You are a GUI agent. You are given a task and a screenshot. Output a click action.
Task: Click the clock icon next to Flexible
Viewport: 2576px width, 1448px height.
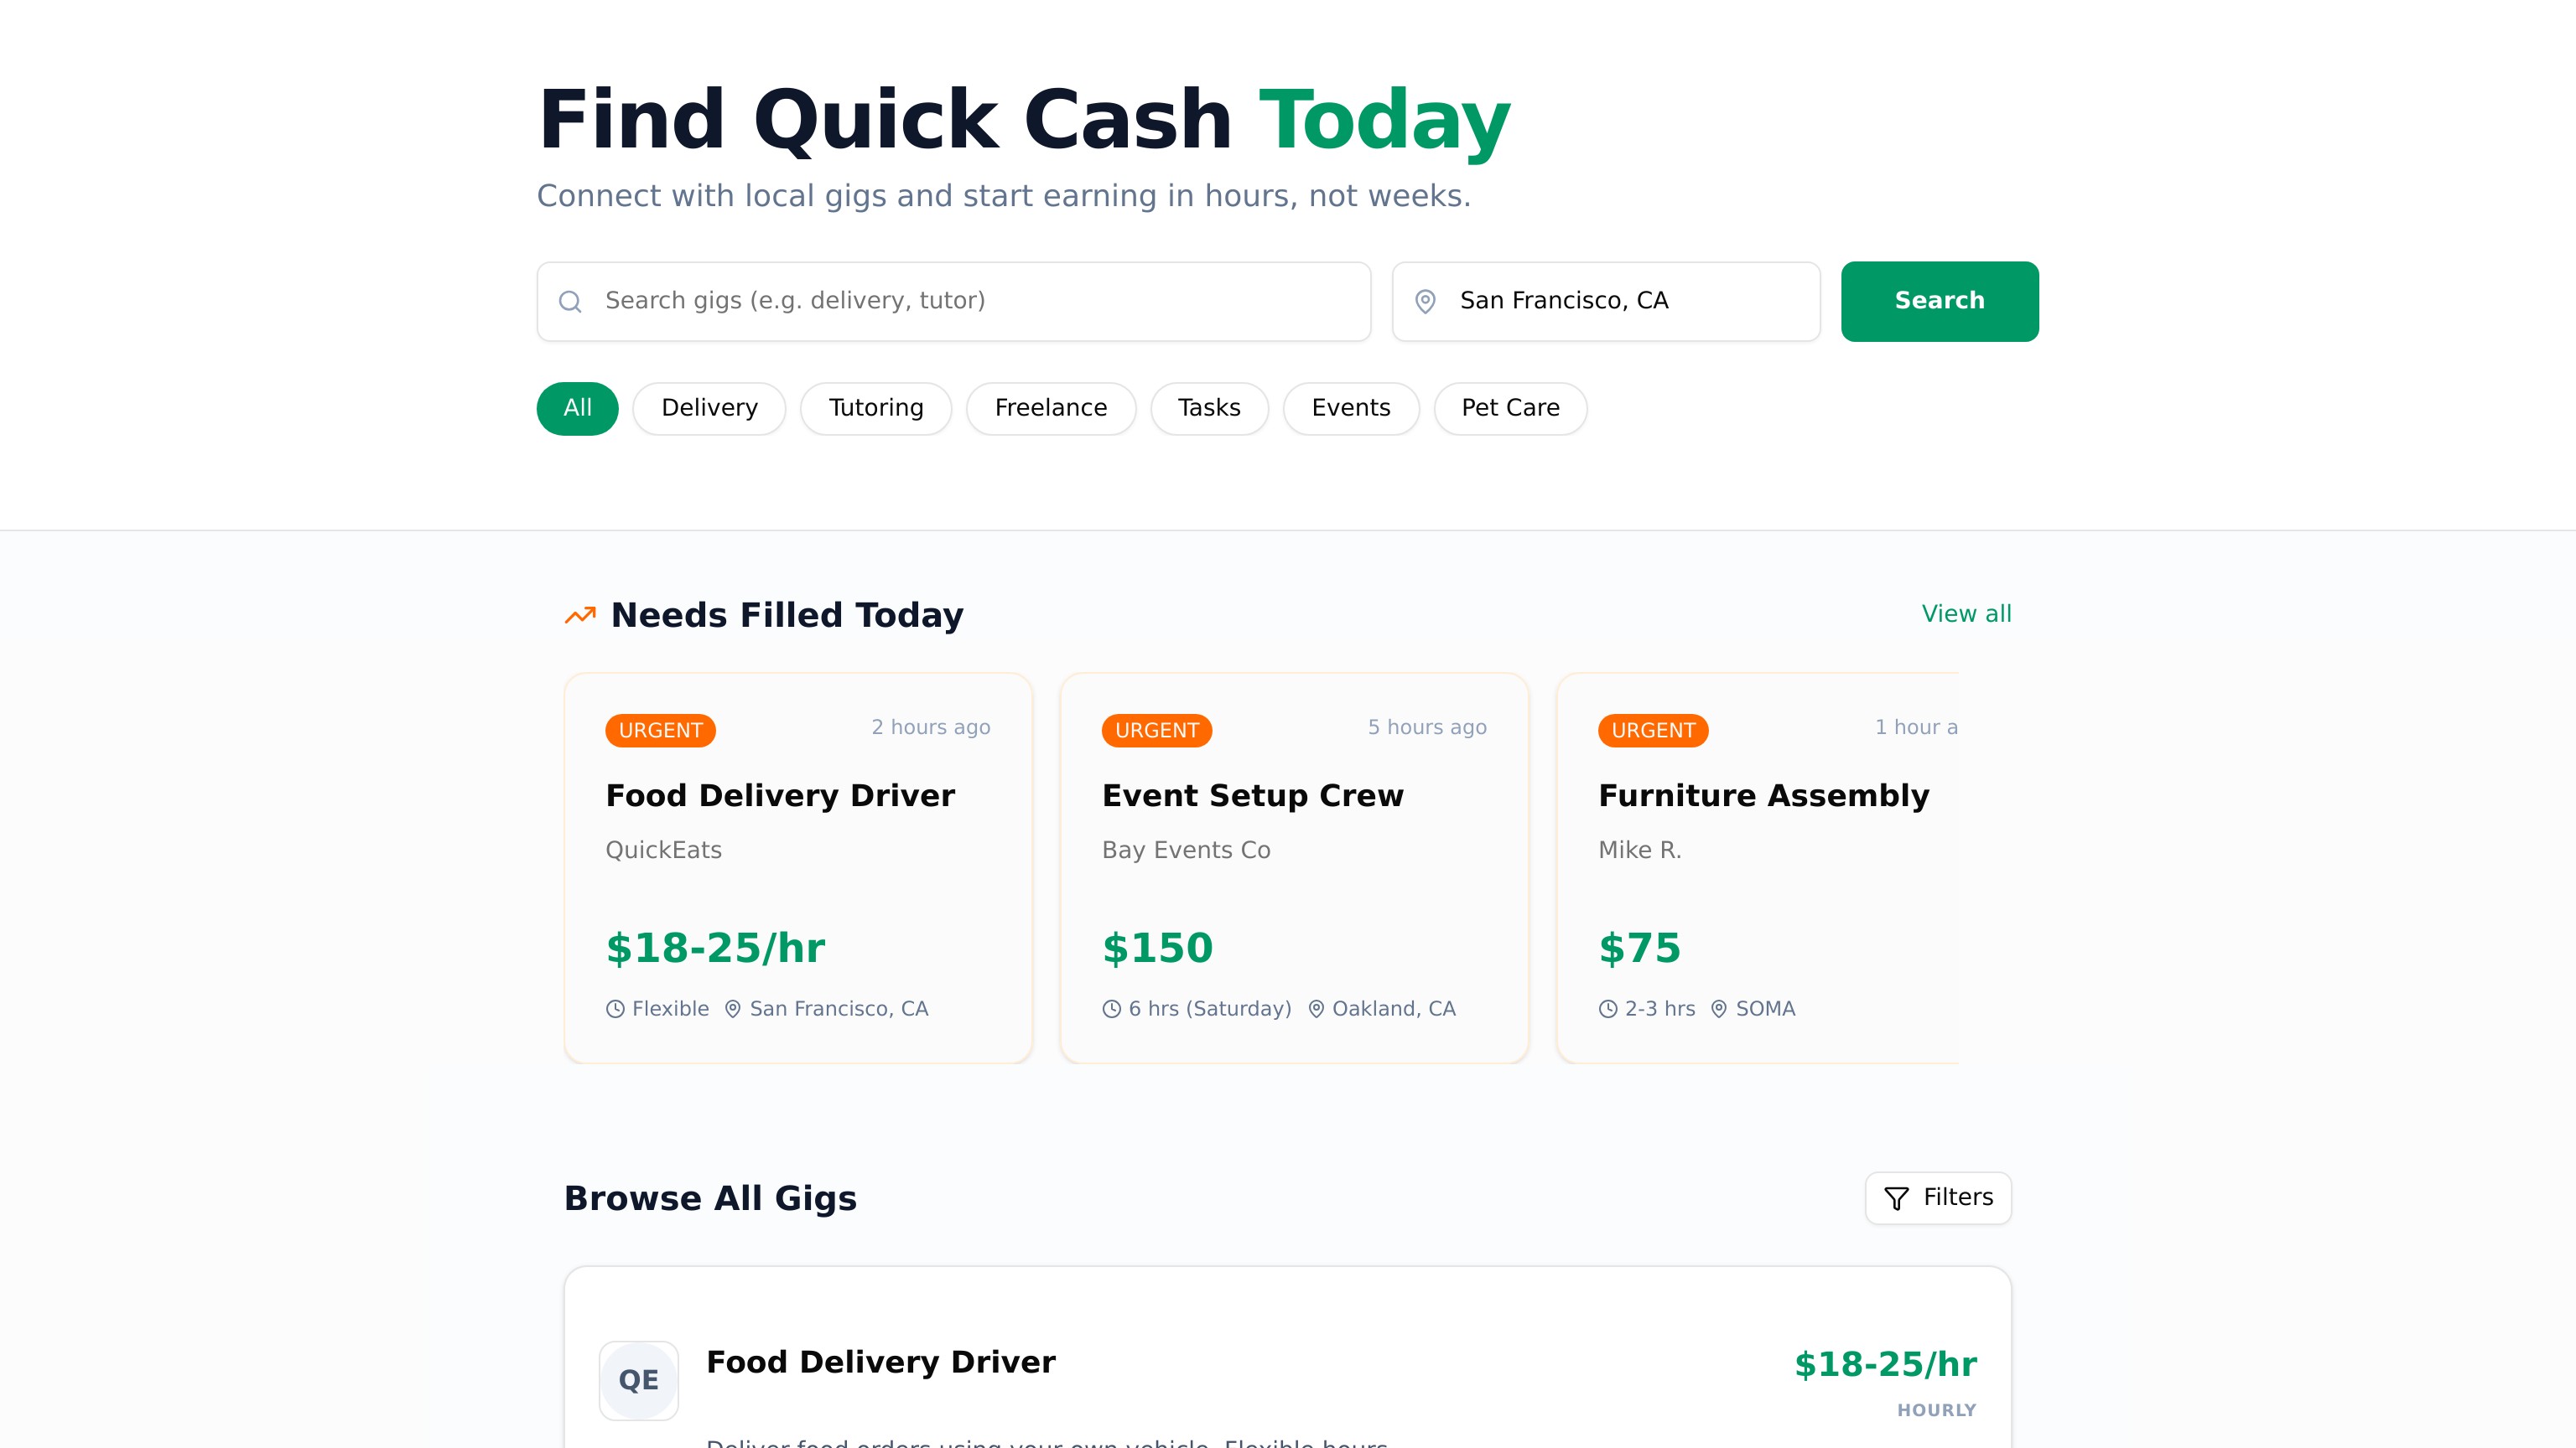coord(615,1009)
